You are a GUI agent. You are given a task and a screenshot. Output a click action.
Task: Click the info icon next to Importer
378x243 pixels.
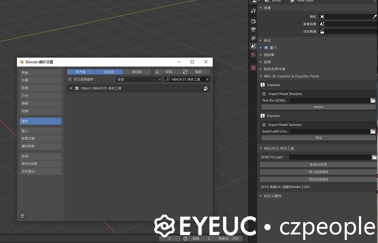(x=262, y=85)
